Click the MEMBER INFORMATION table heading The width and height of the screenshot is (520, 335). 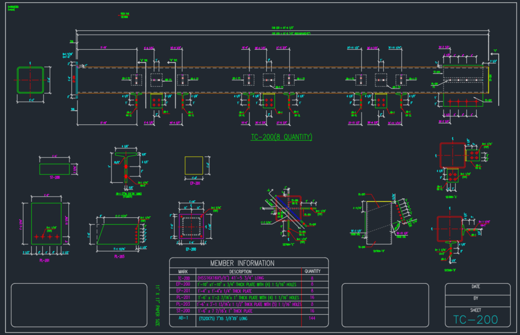click(242, 263)
